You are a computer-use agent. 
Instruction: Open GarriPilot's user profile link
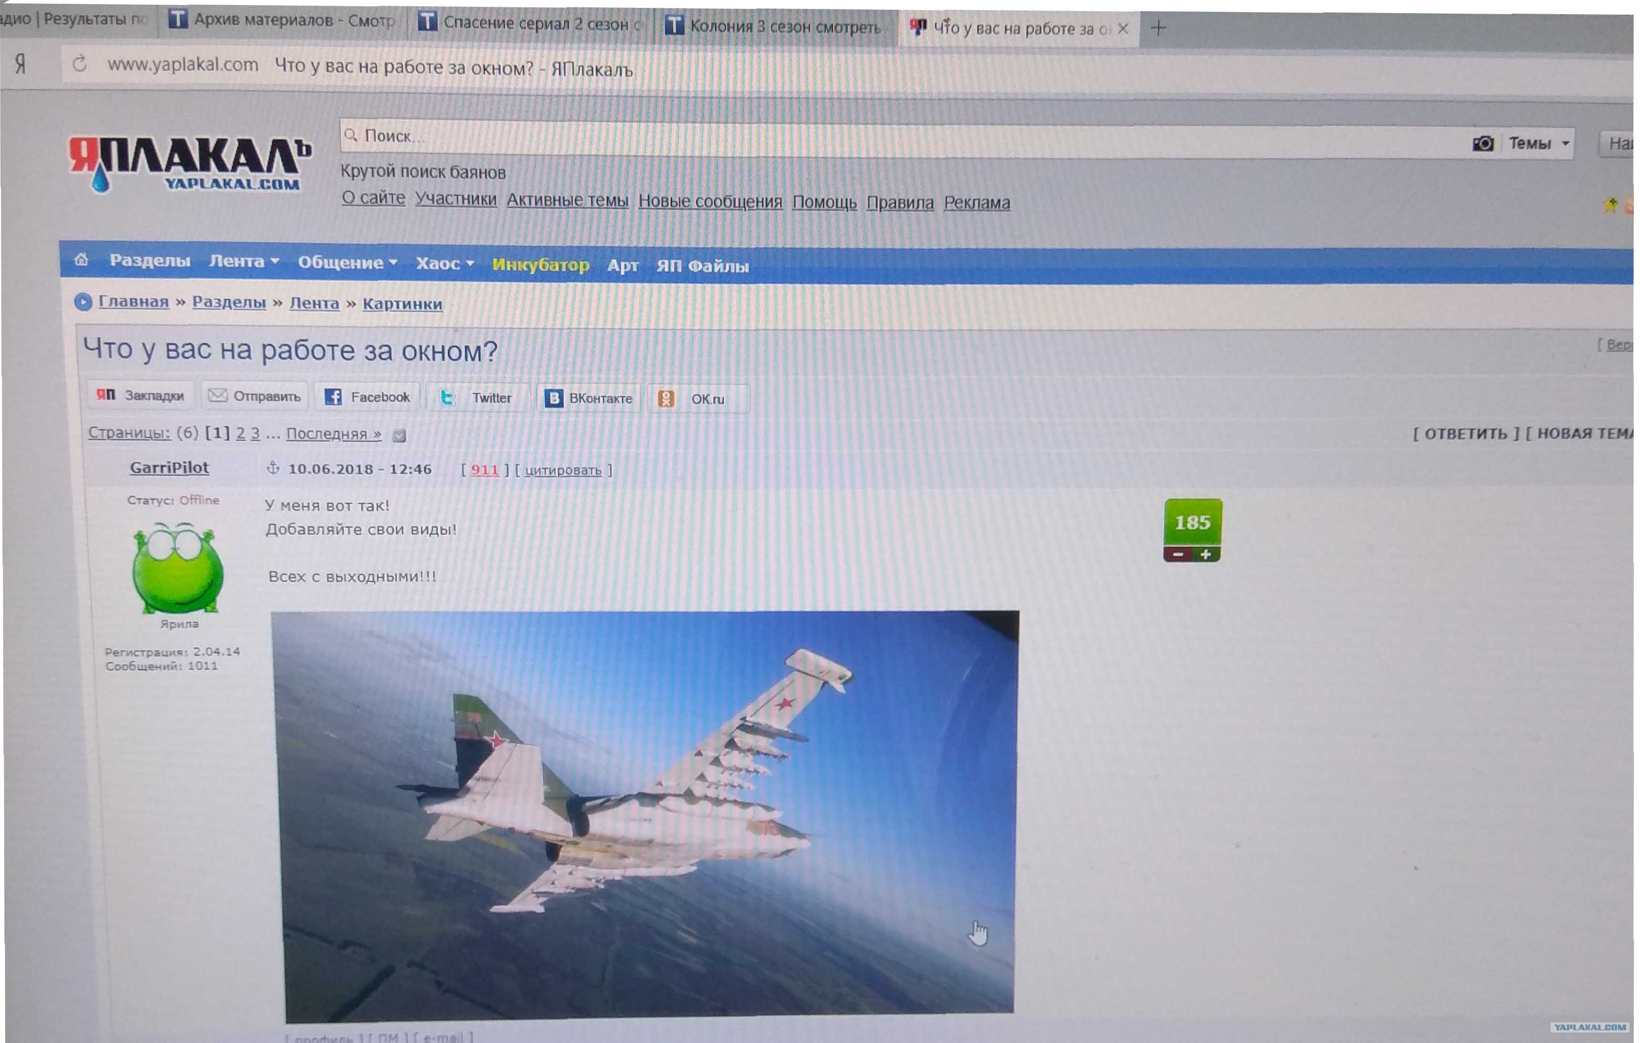pos(170,467)
